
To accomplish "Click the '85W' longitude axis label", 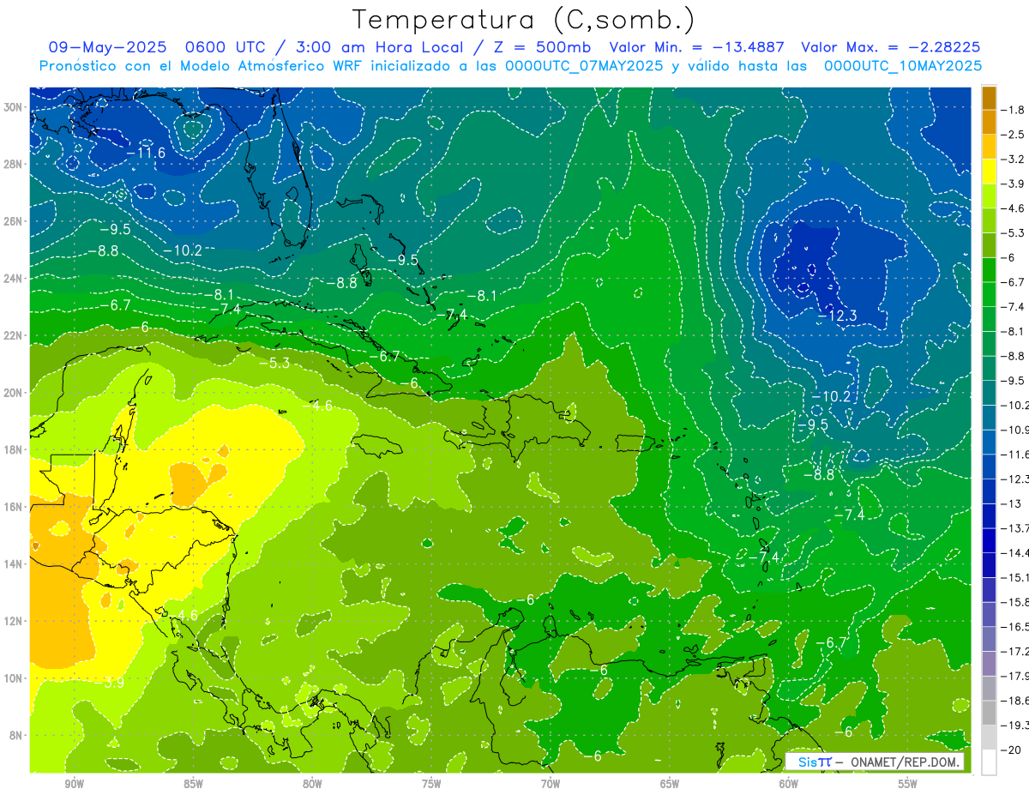I will (193, 785).
